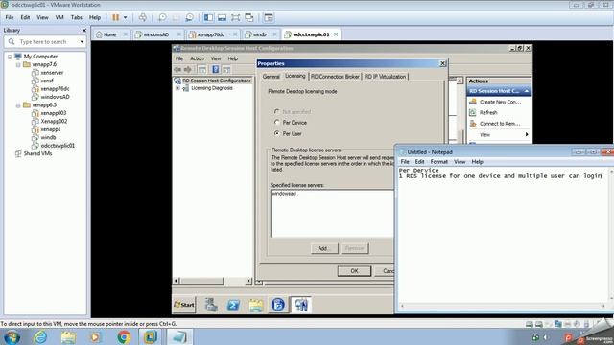Image resolution: width=614 pixels, height=345 pixels.
Task: Toggle the thumbnail bar view icon
Action: coord(222,17)
